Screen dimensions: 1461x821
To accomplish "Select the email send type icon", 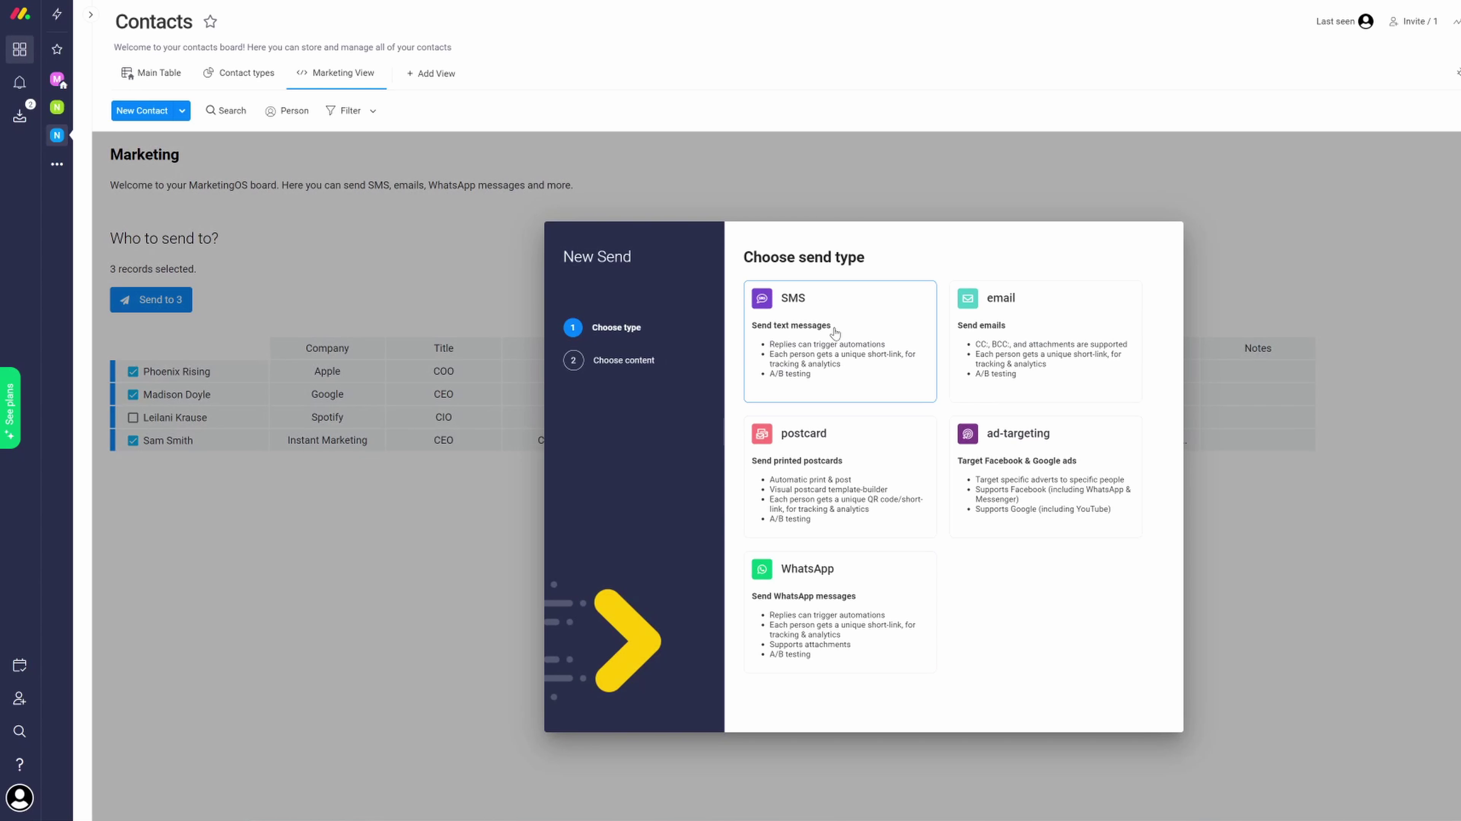I will tap(967, 298).
